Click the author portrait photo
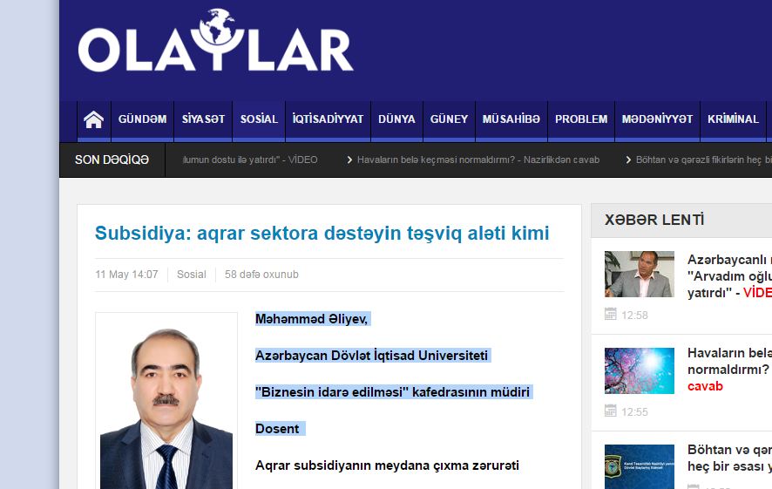 pos(166,401)
